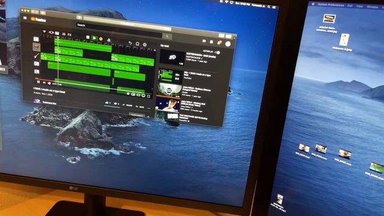The width and height of the screenshot is (384, 216).
Task: Select Unknown-2.jpeg desktop file
Action: coord(343,43)
